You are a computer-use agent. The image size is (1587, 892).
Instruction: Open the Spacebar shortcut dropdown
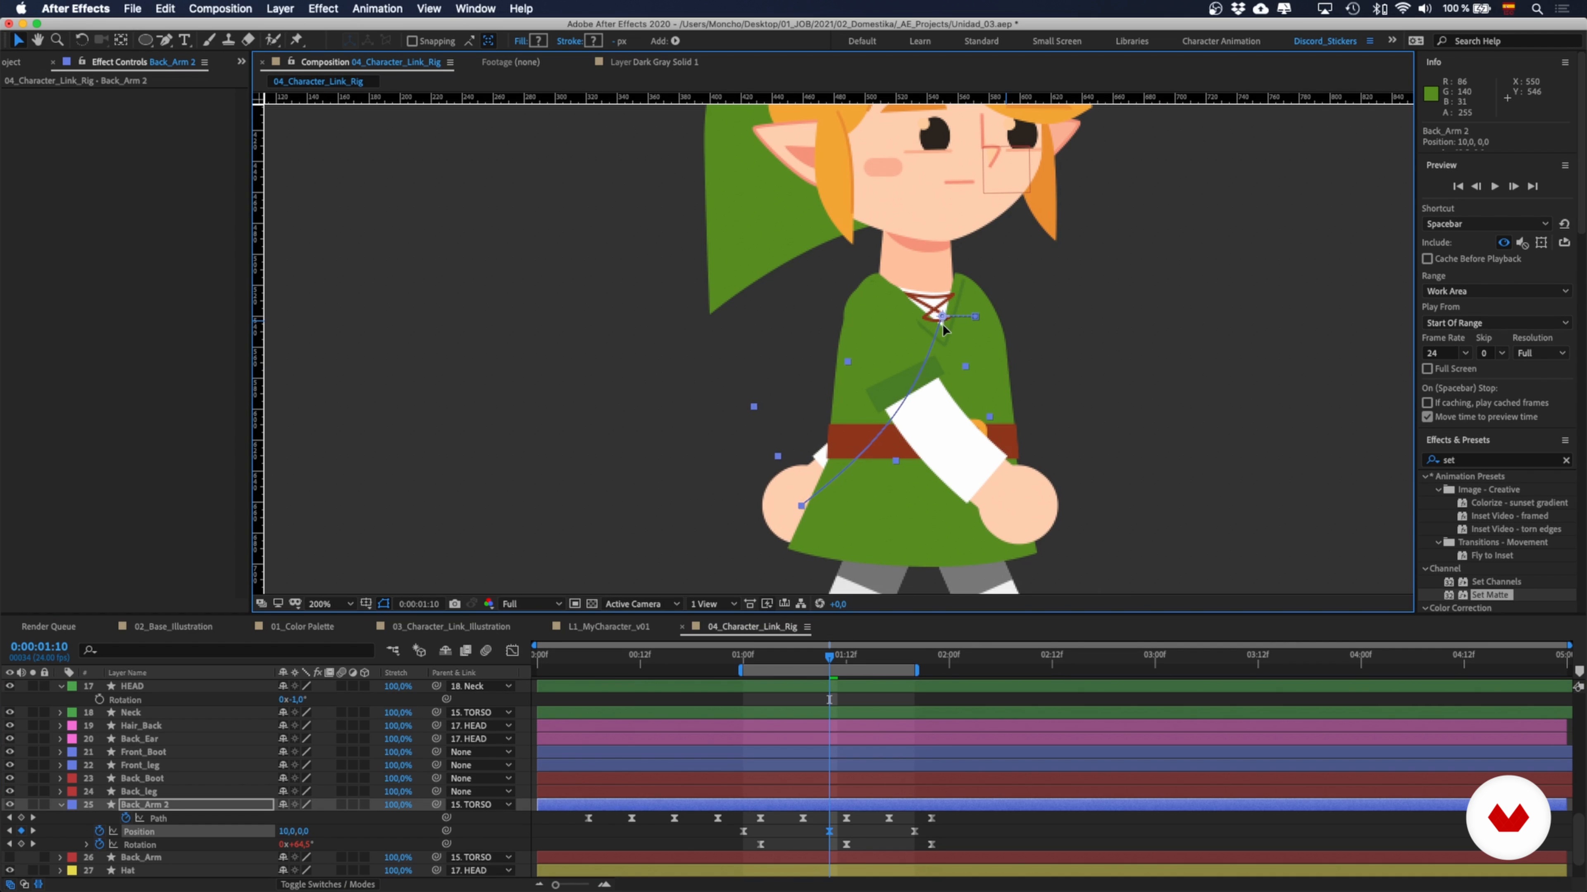pyautogui.click(x=1487, y=224)
